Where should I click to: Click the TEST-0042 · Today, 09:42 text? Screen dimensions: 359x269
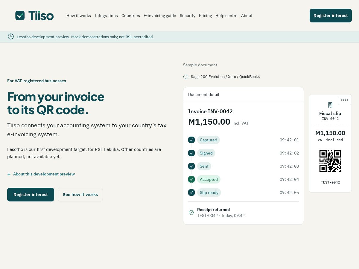click(x=221, y=215)
